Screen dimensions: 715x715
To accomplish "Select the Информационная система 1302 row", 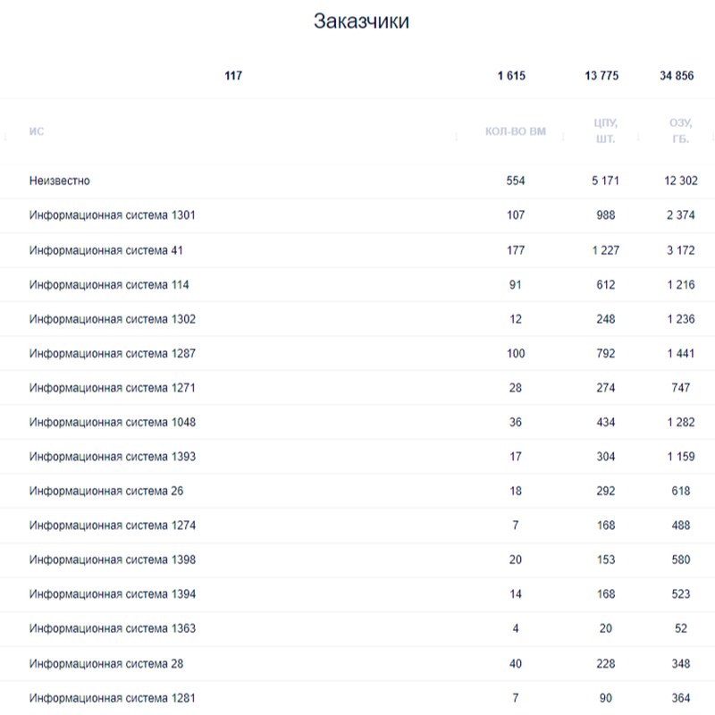I will point(357,319).
